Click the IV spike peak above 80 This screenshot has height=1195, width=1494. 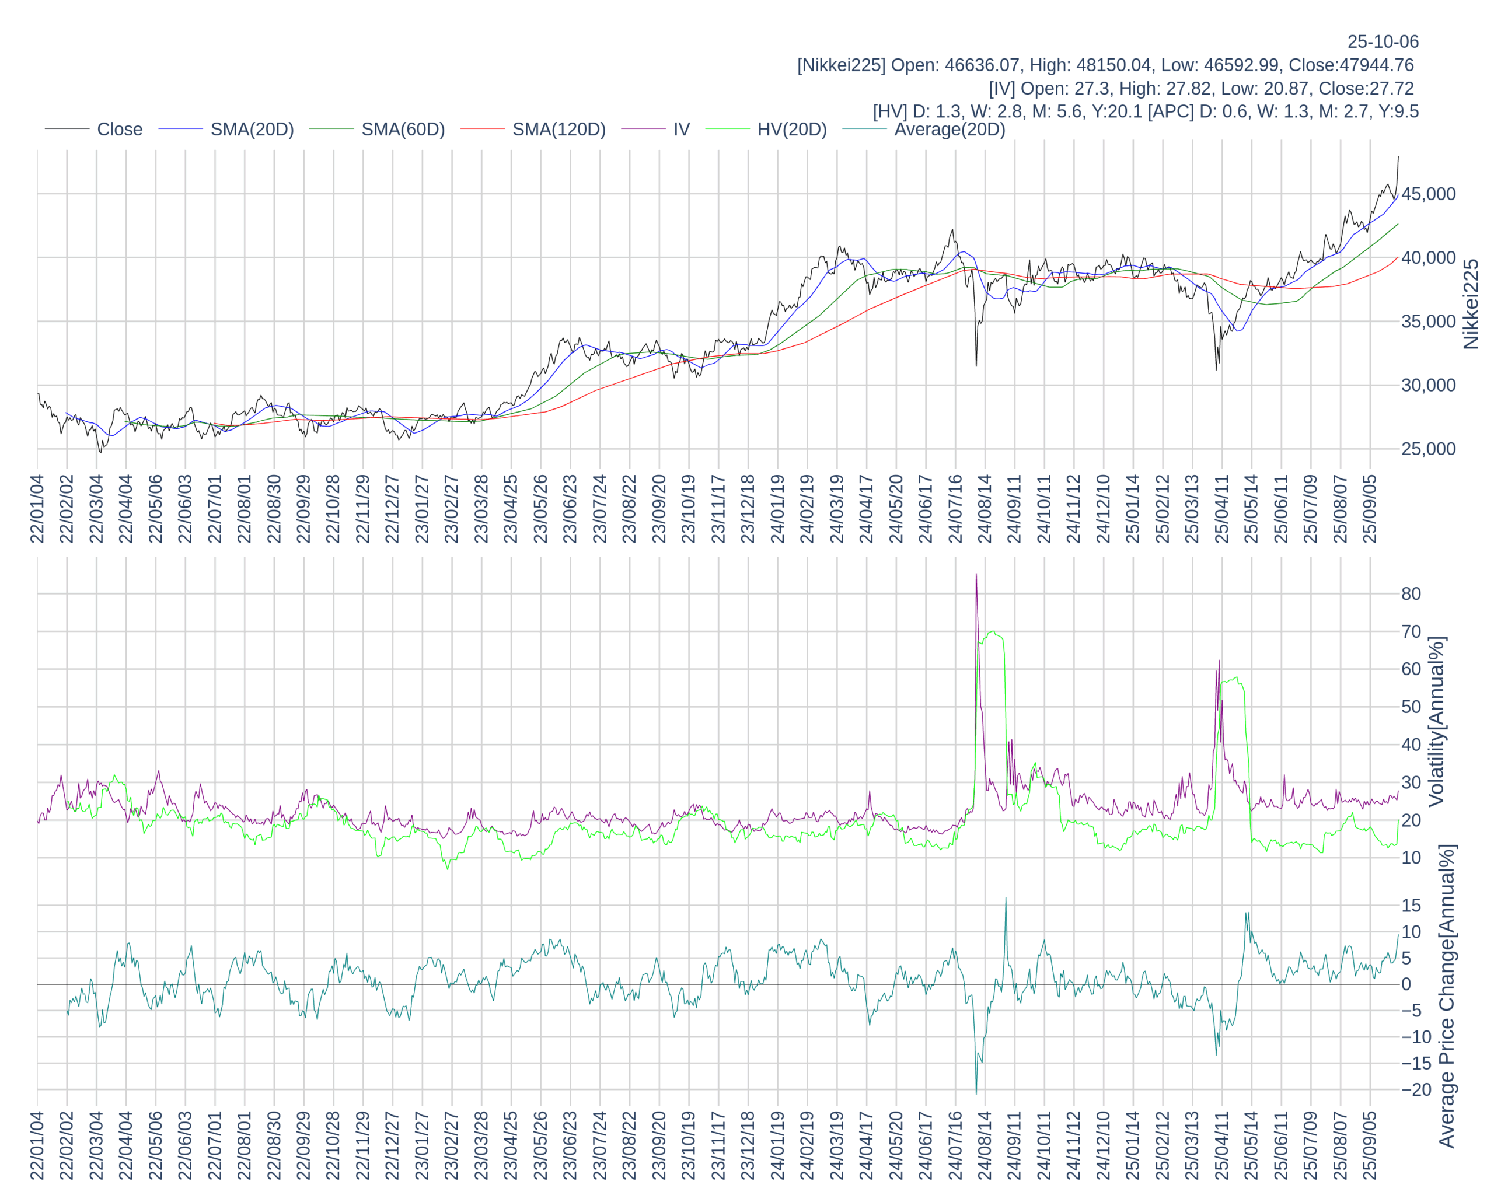976,575
